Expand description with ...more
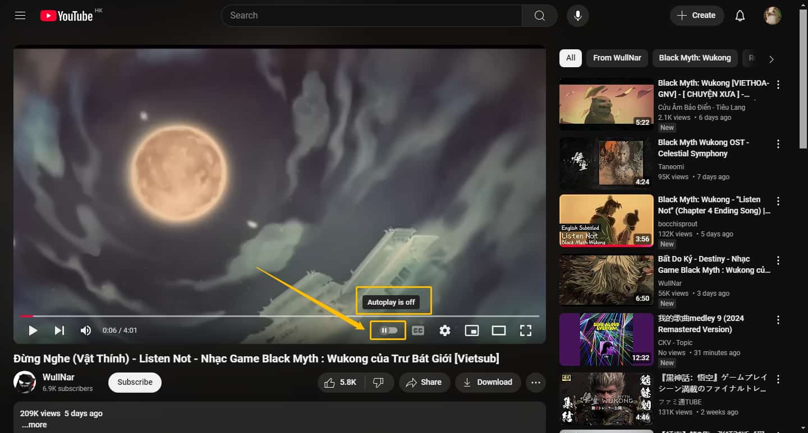 click(34, 425)
